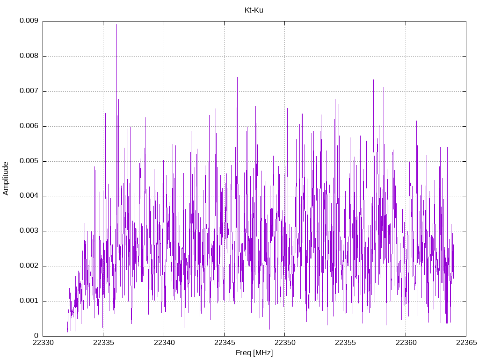Screen dimensions: 479x359
Task: Click the 0 y-axis tick label
Action: (36, 336)
